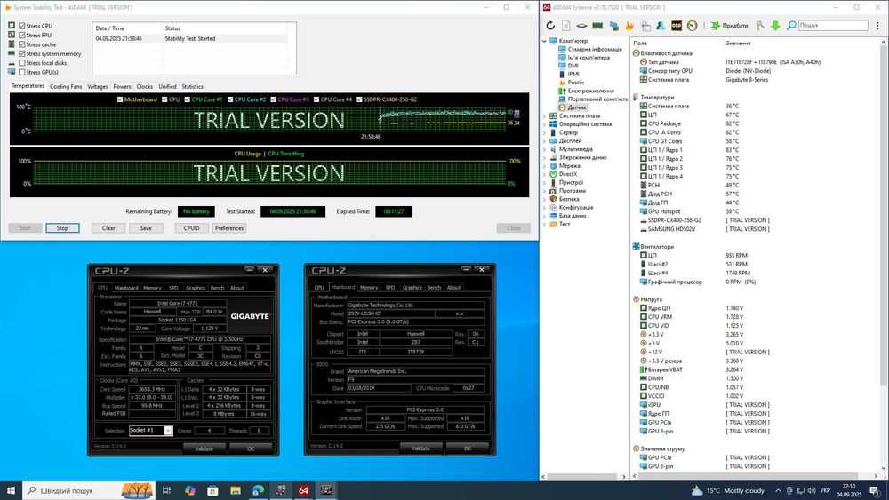Click the CPUID button in stability test
The width and height of the screenshot is (889, 500).
[192, 228]
